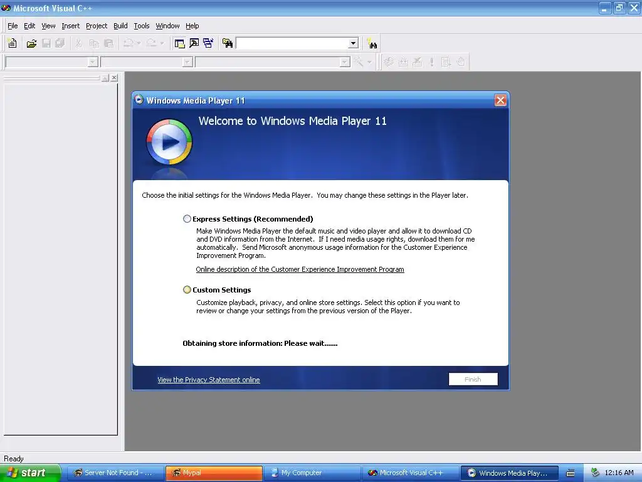Close the workspace docking pane
Image resolution: width=642 pixels, height=482 pixels.
(114, 77)
